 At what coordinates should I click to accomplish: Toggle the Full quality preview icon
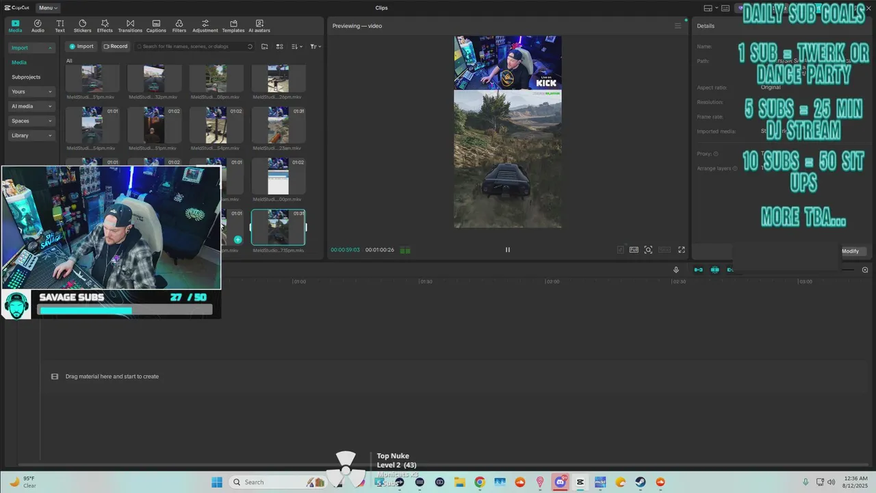(x=634, y=250)
